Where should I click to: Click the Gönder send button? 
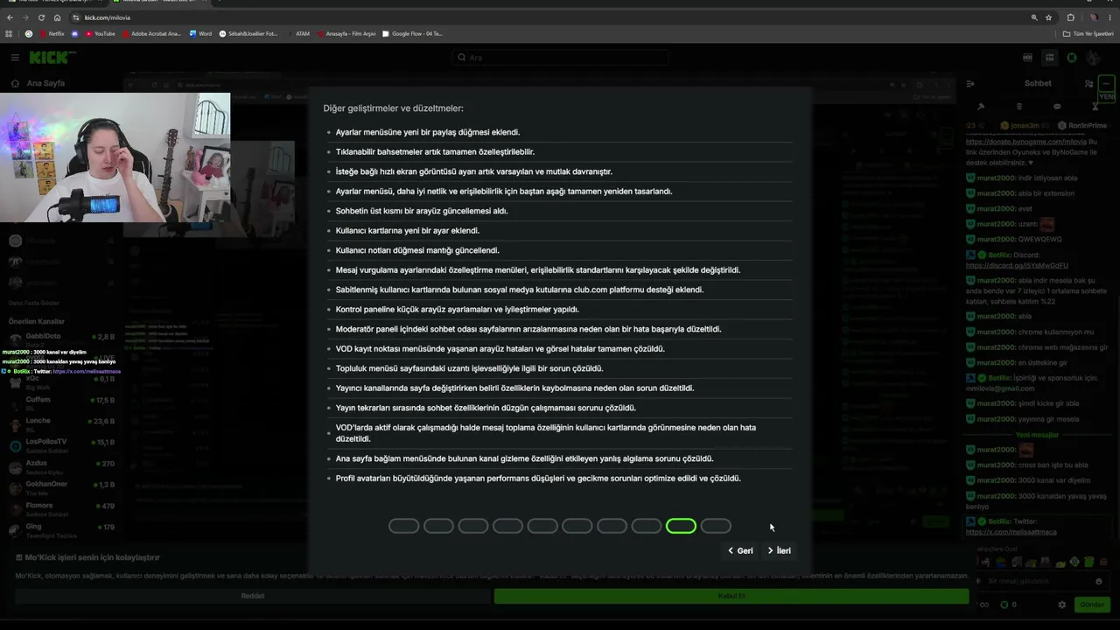pos(1092,605)
